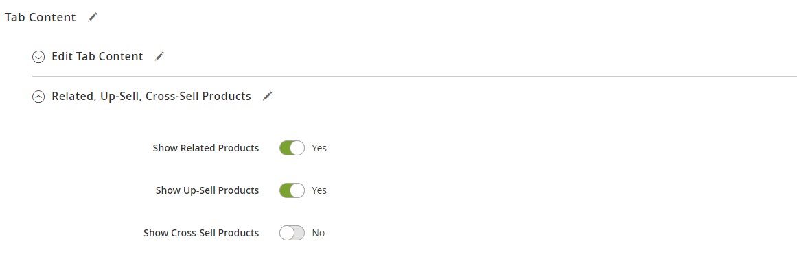Expand the Edit Tab Content section chevron
This screenshot has width=797, height=276.
38,57
